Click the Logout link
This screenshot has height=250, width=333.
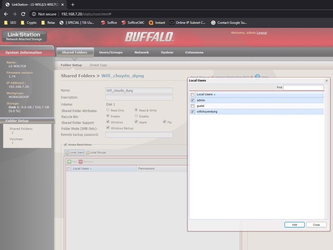tap(262, 33)
